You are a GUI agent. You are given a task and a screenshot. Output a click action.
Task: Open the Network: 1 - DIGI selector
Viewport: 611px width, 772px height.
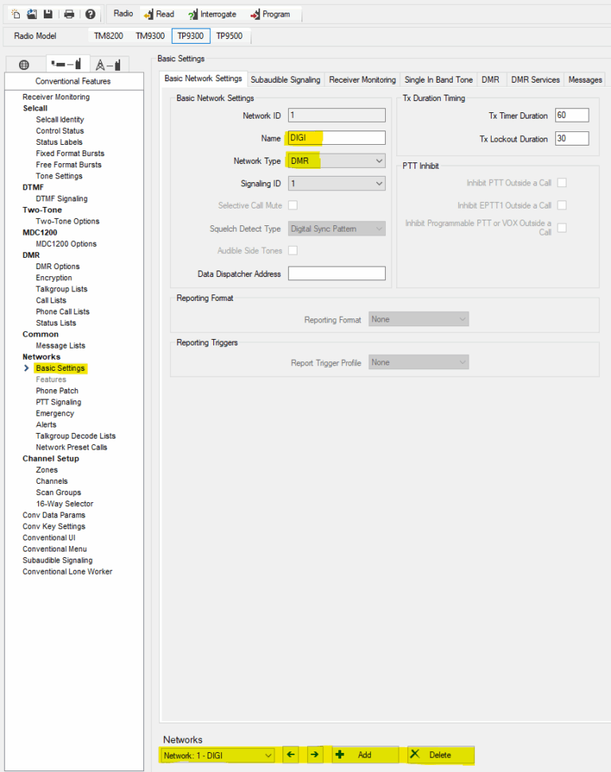click(x=218, y=754)
